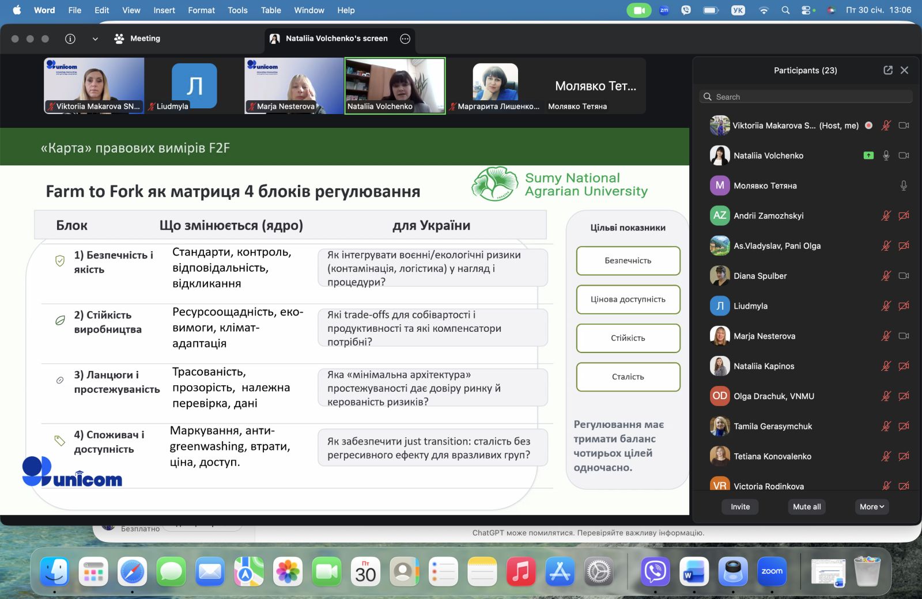
Task: Open screen share options ellipsis button
Action: click(x=405, y=39)
